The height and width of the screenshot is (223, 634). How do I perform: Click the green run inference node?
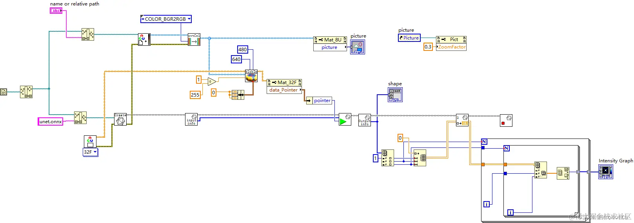(345, 119)
